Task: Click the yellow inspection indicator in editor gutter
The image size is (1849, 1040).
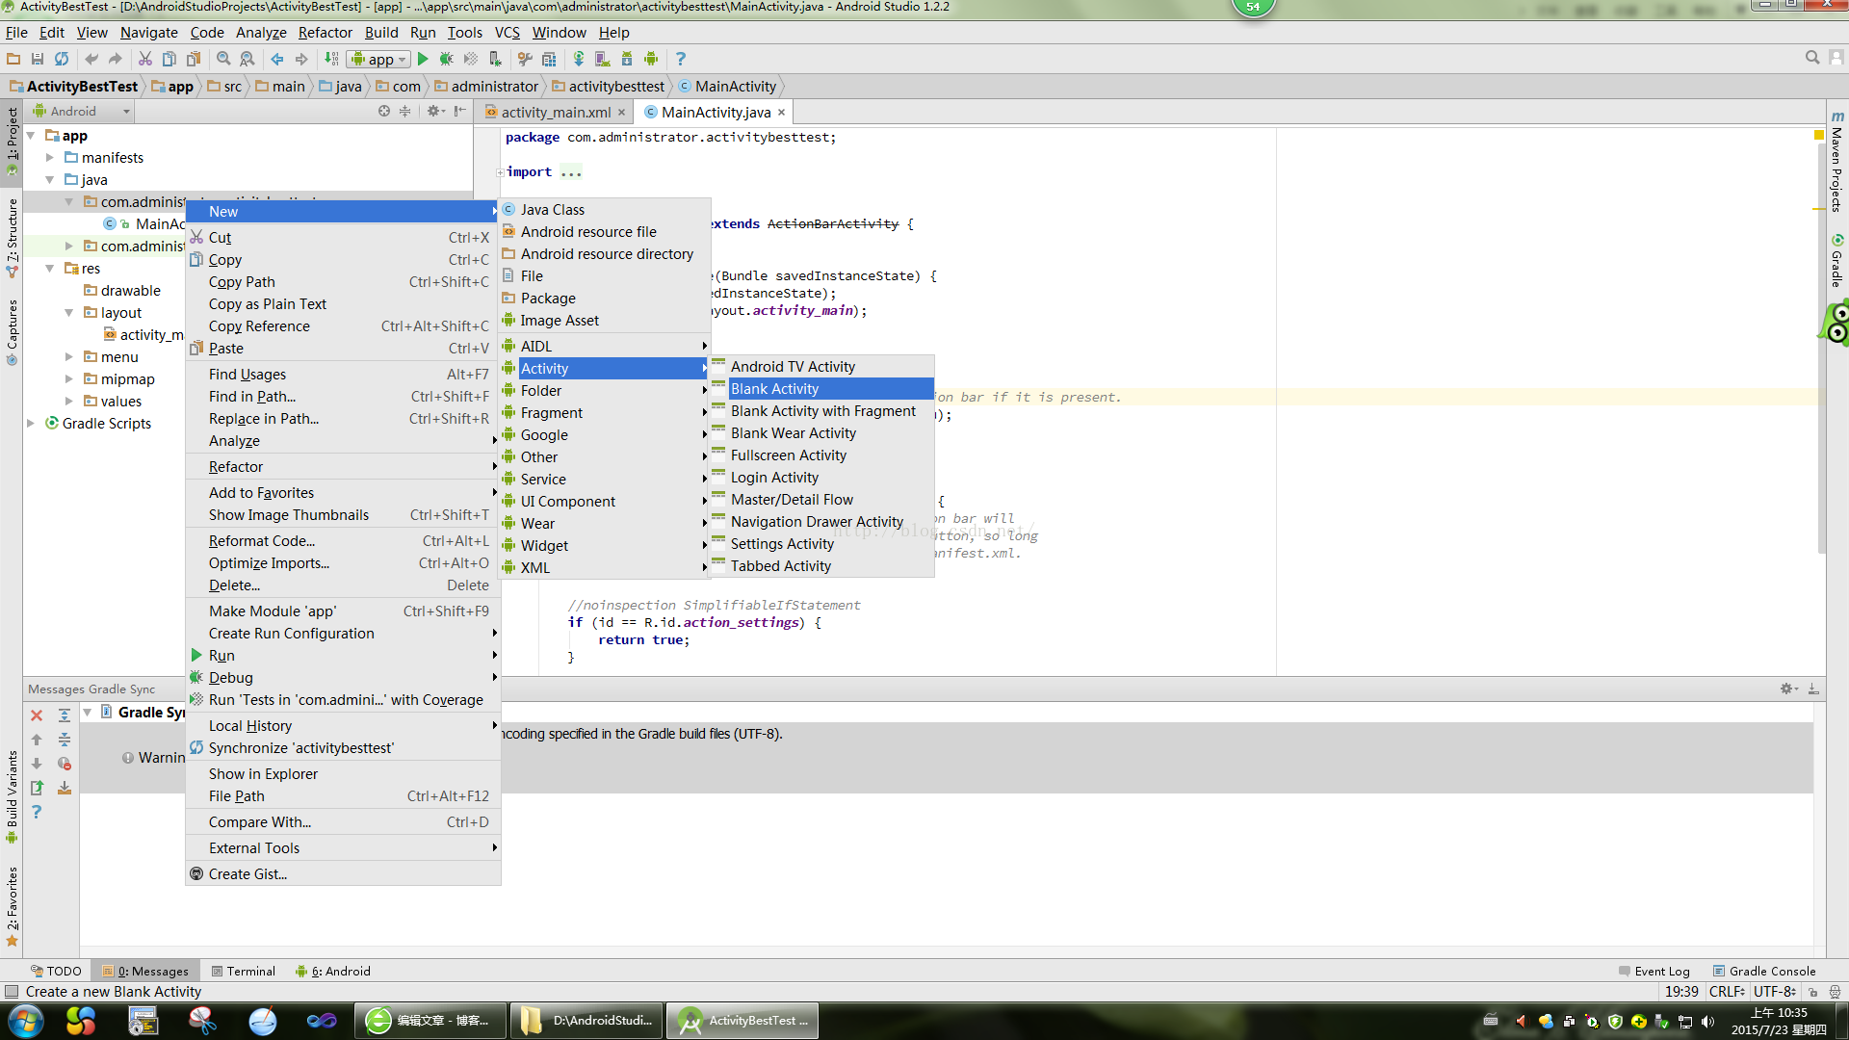Action: pos(1818,136)
